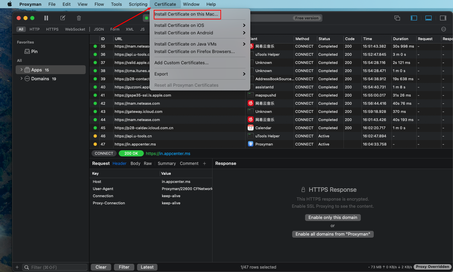This screenshot has width=453, height=272.
Task: Focus the sidebar Filter search field
Action: (x=55, y=267)
